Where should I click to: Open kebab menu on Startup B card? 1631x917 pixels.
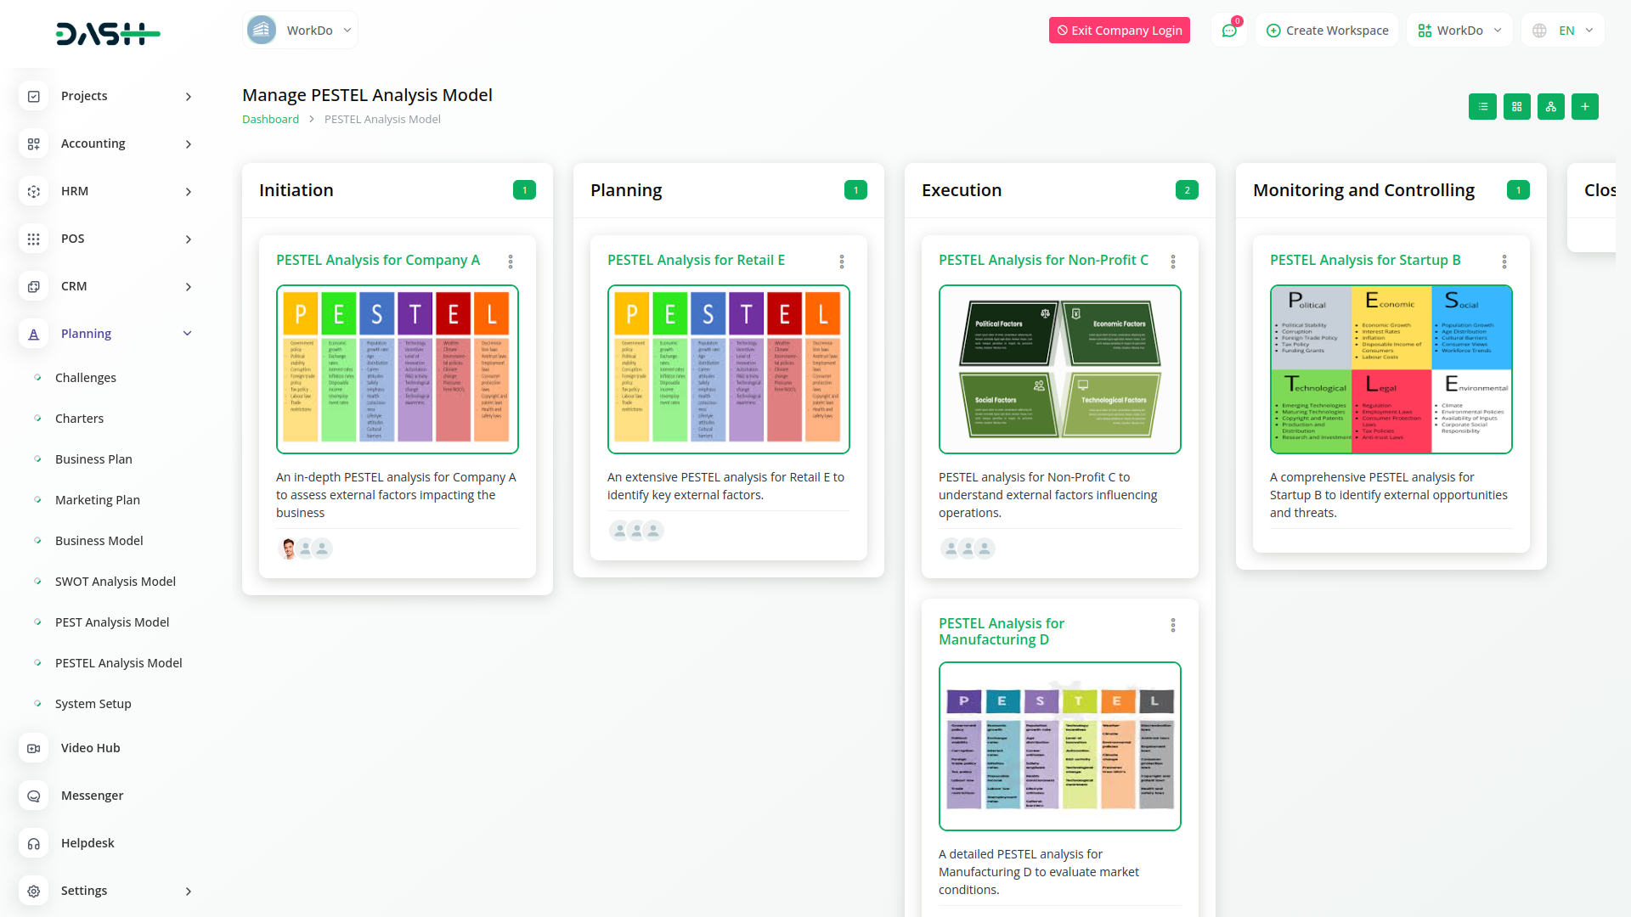click(x=1504, y=262)
